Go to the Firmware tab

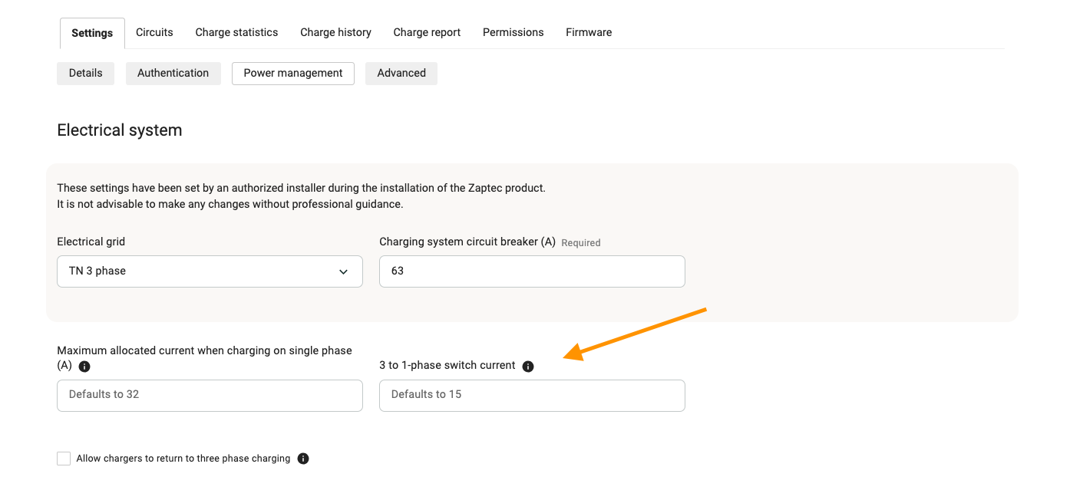tap(589, 32)
